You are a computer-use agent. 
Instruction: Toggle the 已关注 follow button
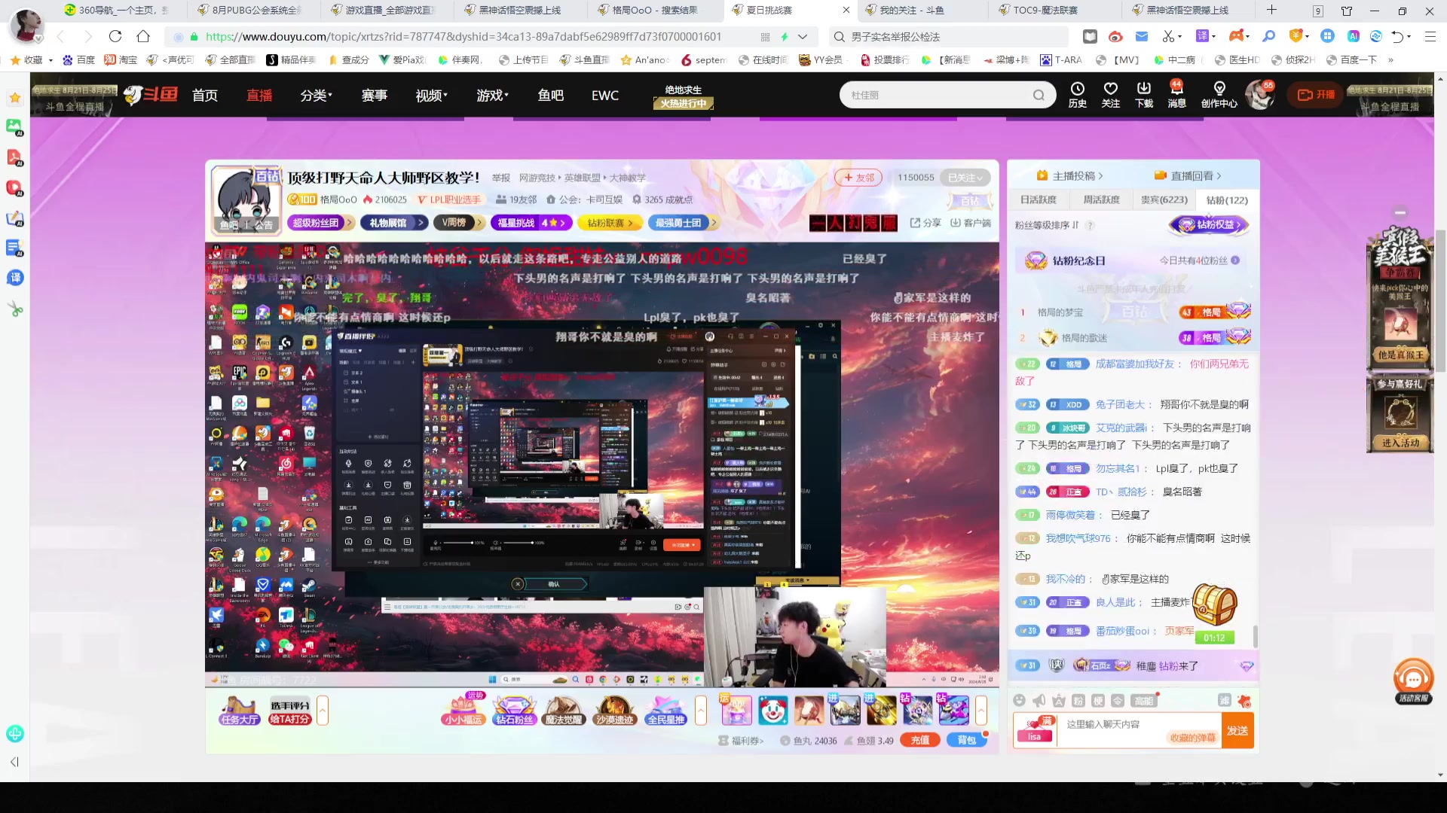click(x=965, y=178)
